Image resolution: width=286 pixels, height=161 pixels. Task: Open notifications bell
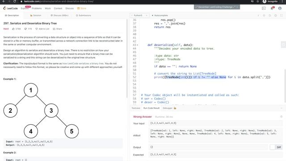pos(272,8)
